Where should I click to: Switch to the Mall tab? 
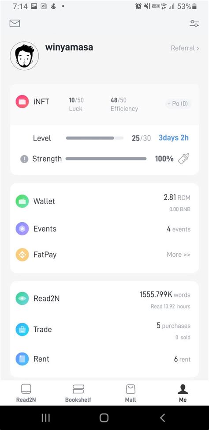[131, 393]
